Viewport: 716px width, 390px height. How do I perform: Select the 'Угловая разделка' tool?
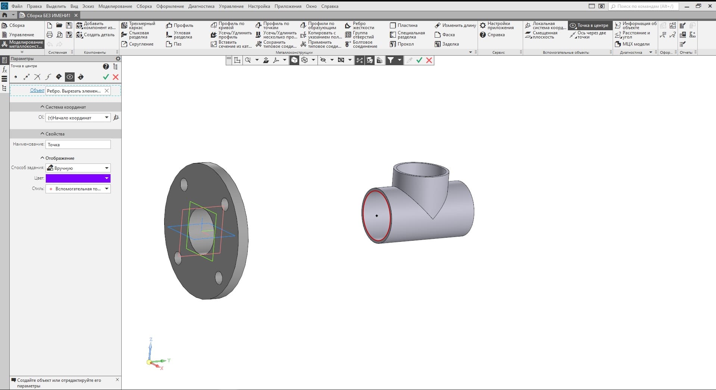(x=179, y=35)
